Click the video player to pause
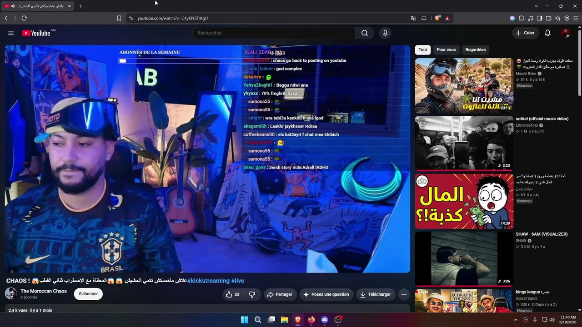 207,159
